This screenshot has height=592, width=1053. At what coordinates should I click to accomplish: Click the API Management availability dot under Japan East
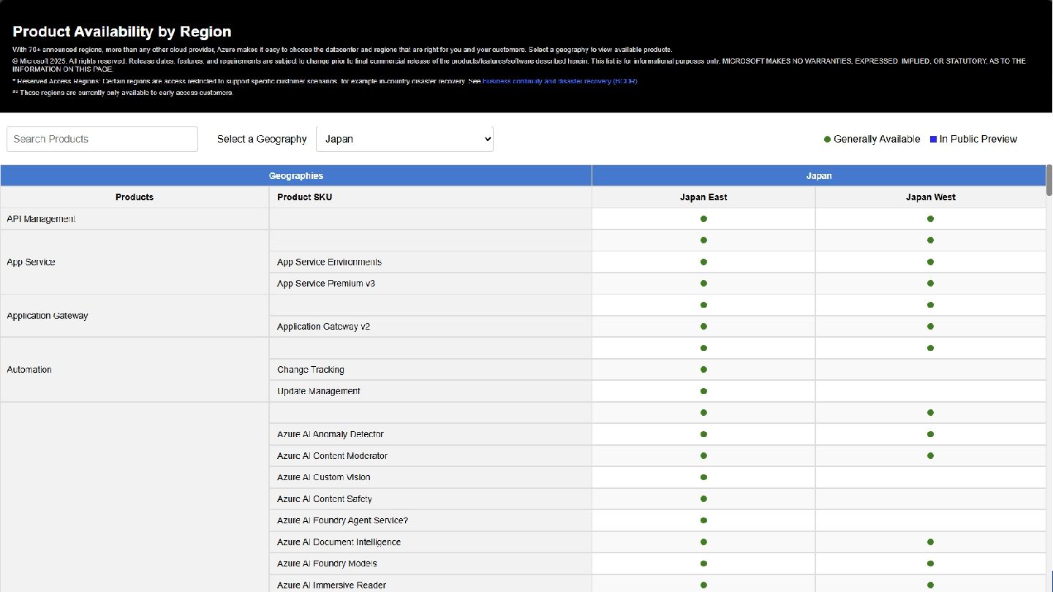[x=703, y=219]
